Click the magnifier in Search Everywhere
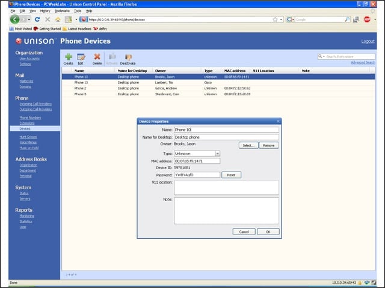The height and width of the screenshot is (288, 385). [x=320, y=56]
